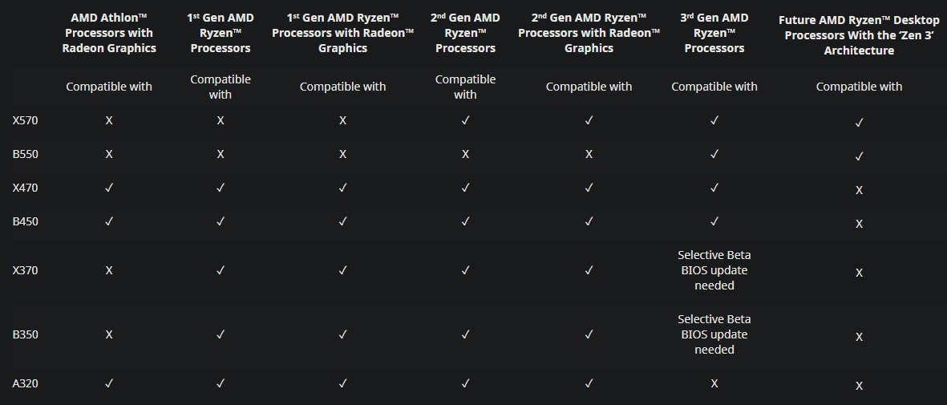Select the A320 checkmark under AMD Athlon column
This screenshot has height=405, width=947.
click(109, 383)
